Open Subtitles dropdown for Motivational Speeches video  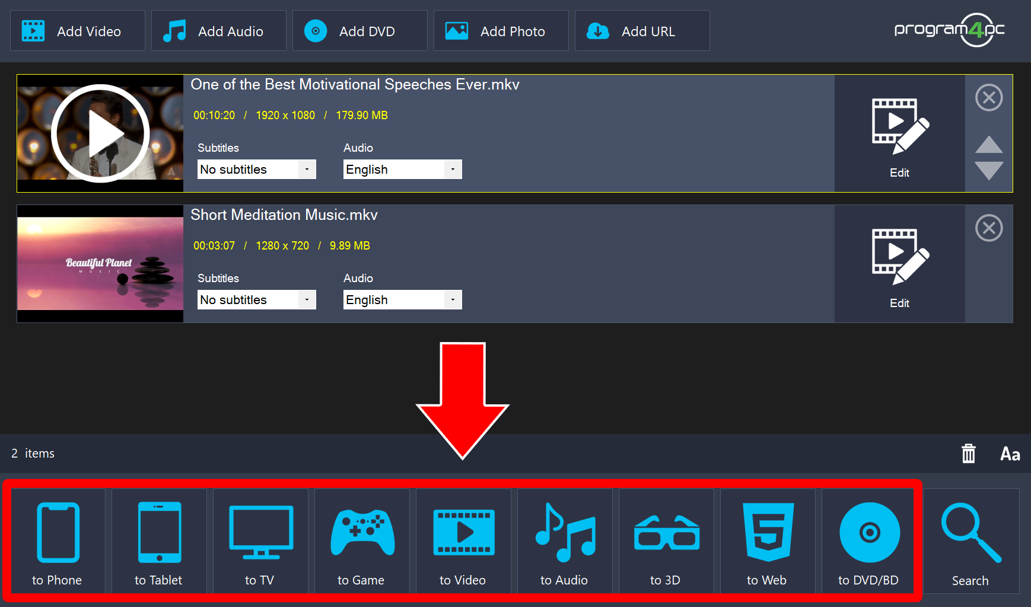(x=257, y=170)
